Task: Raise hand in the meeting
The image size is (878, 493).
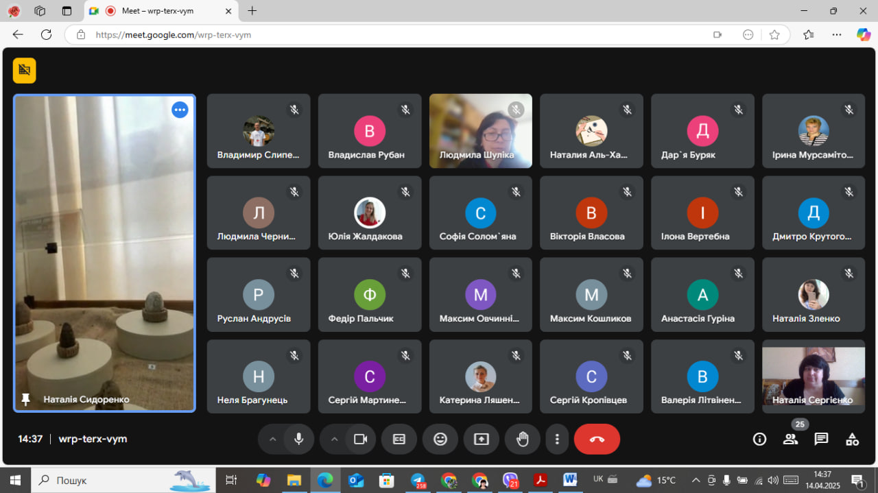Action: (x=523, y=439)
